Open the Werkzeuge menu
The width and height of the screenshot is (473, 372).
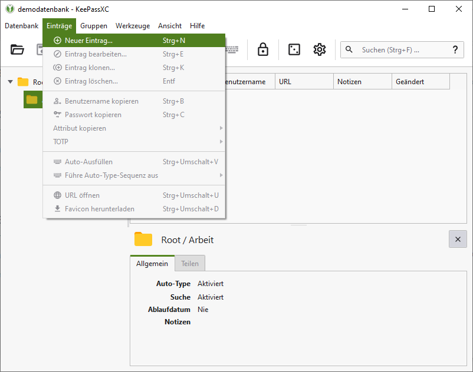click(x=133, y=26)
